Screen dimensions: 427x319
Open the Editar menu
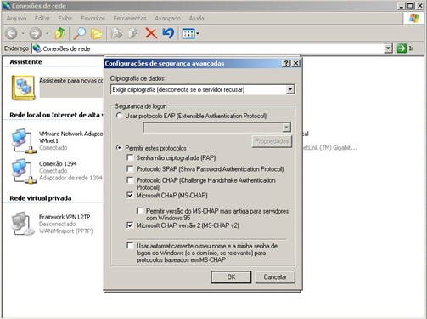tap(42, 19)
